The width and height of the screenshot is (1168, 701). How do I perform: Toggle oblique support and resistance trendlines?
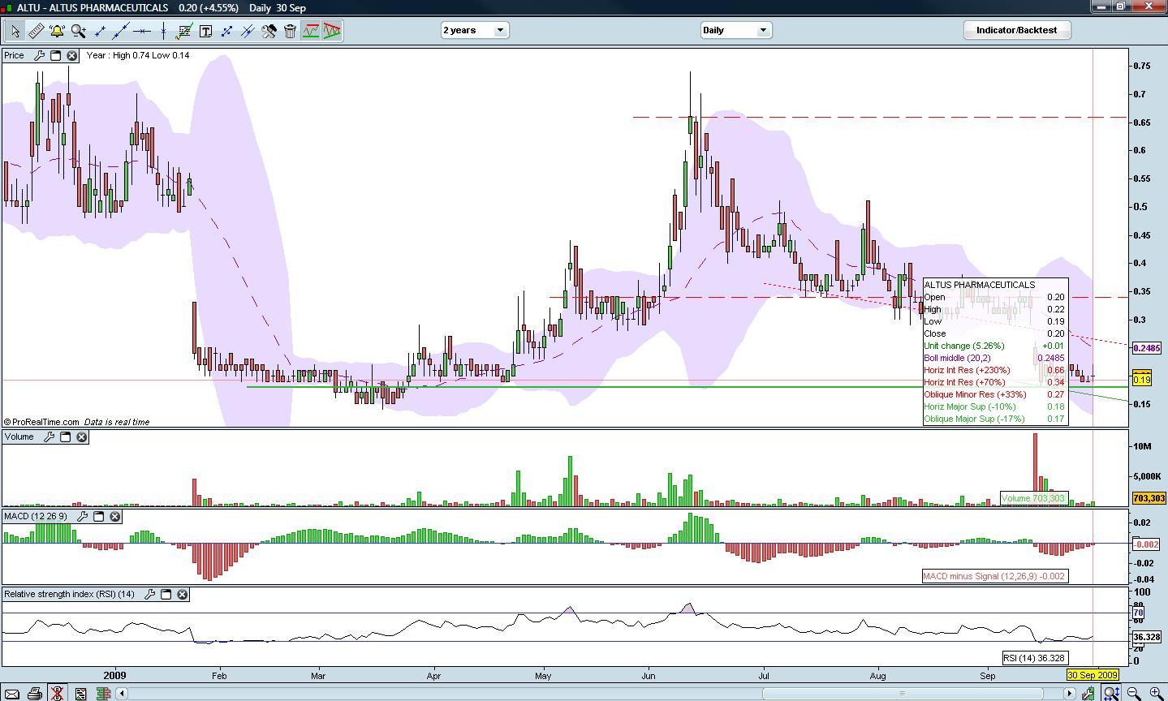coord(332,31)
